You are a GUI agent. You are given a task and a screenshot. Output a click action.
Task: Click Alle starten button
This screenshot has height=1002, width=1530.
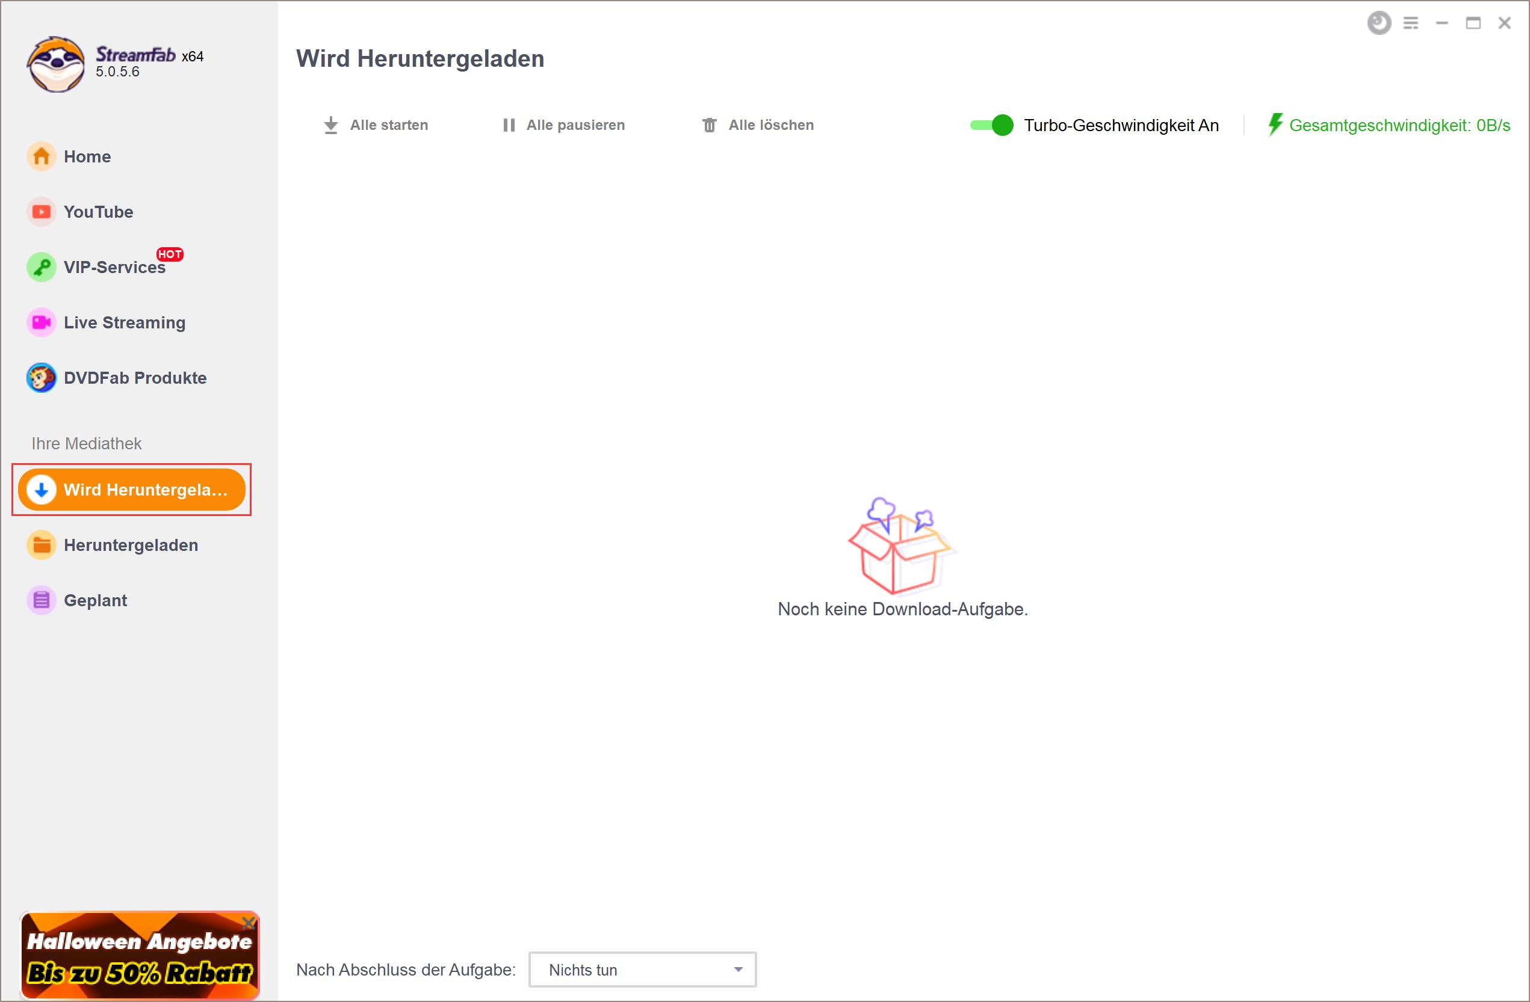(376, 125)
